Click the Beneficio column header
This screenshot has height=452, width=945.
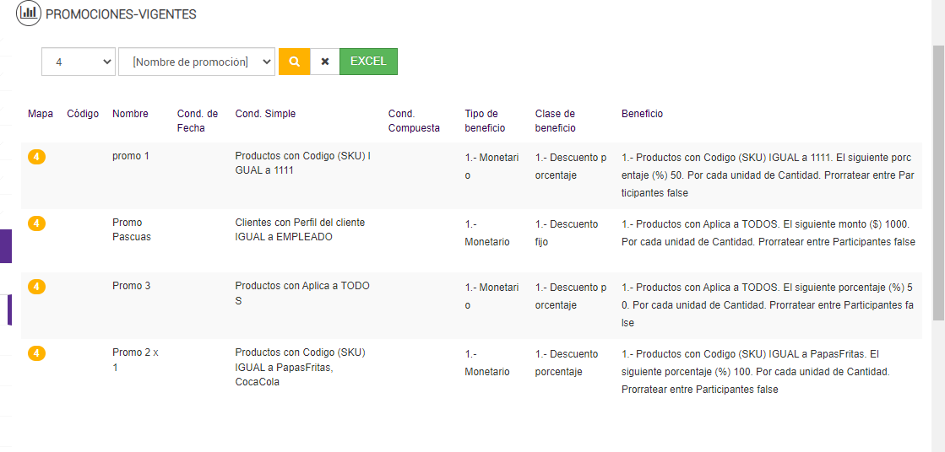[642, 114]
